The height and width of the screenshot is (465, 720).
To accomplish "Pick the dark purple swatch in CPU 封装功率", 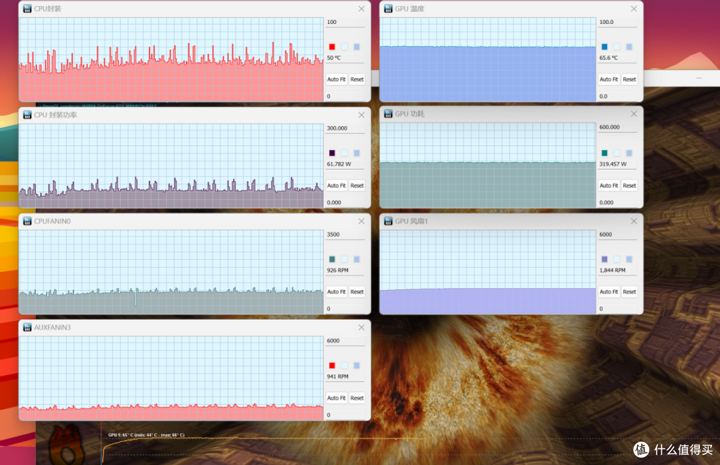I will tap(332, 153).
